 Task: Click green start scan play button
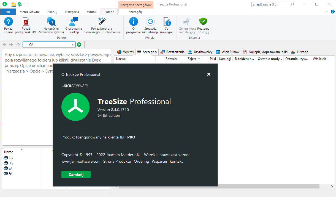pos(79,45)
